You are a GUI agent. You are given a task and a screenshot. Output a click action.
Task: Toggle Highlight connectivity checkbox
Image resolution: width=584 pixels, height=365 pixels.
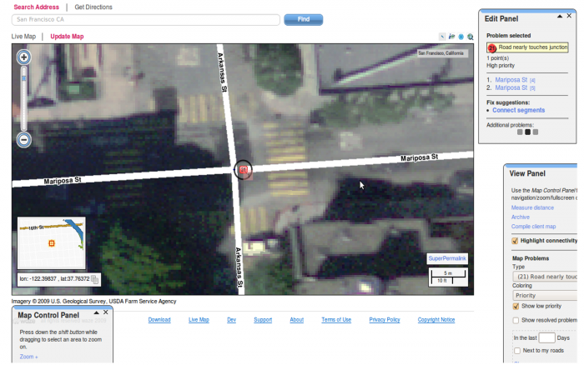tap(515, 241)
